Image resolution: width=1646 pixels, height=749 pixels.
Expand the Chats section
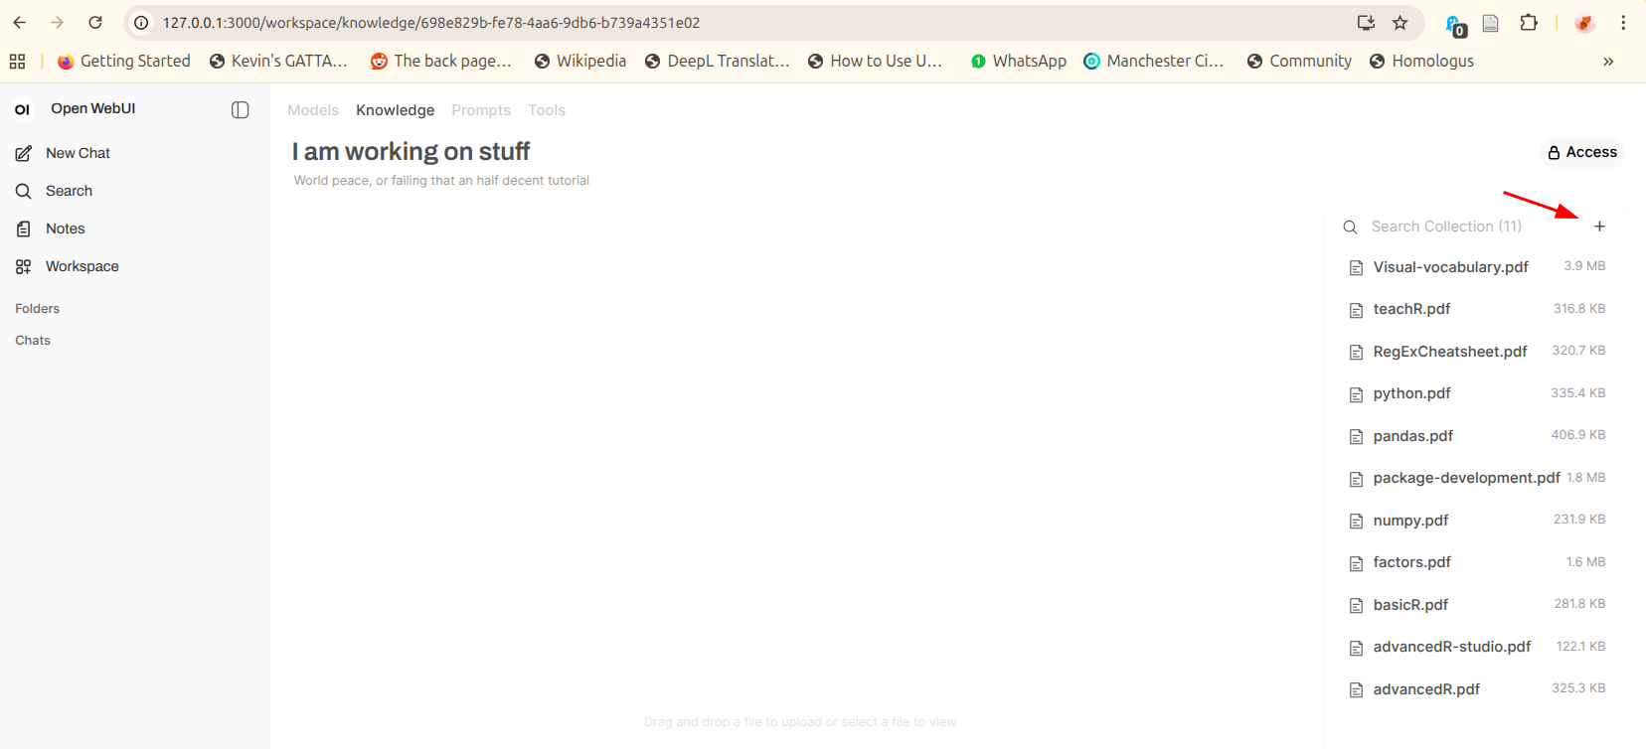pos(33,341)
